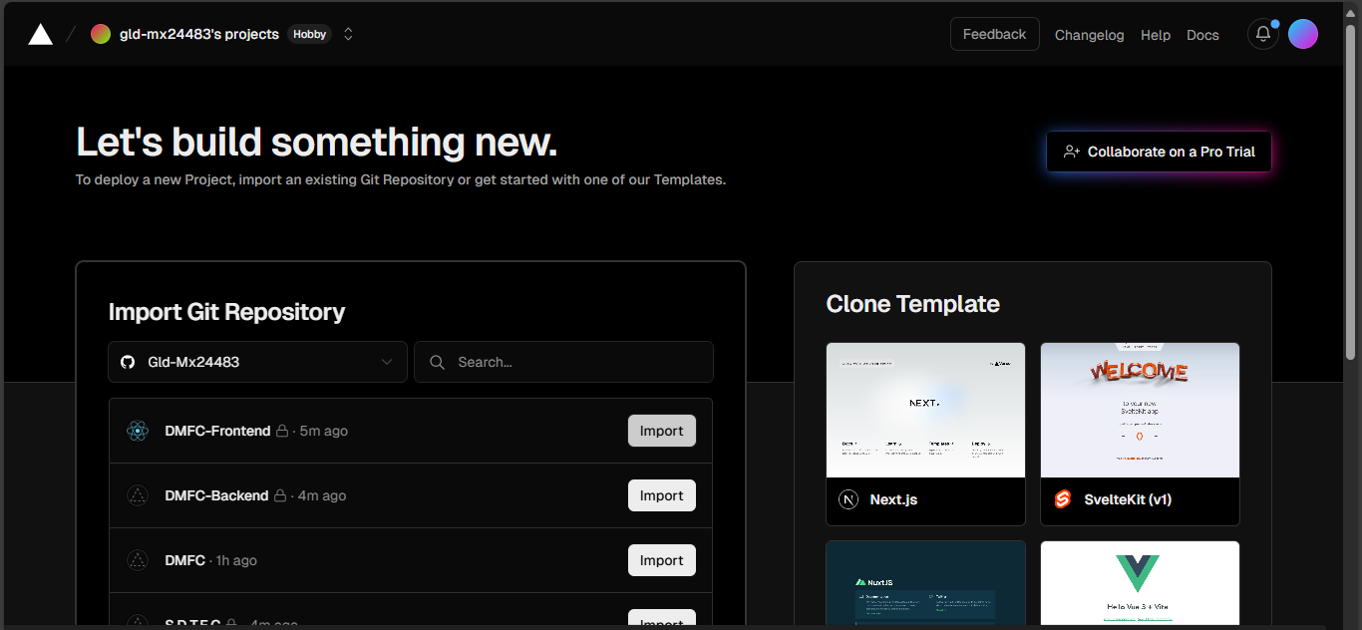This screenshot has width=1362, height=630.
Task: Click the GitHub icon in the repository selector
Action: point(128,361)
